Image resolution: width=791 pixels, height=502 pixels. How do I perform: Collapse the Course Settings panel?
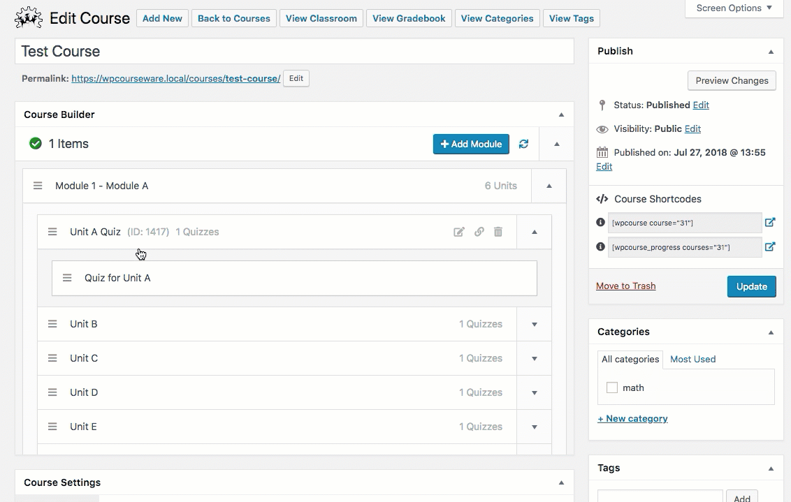[561, 483]
